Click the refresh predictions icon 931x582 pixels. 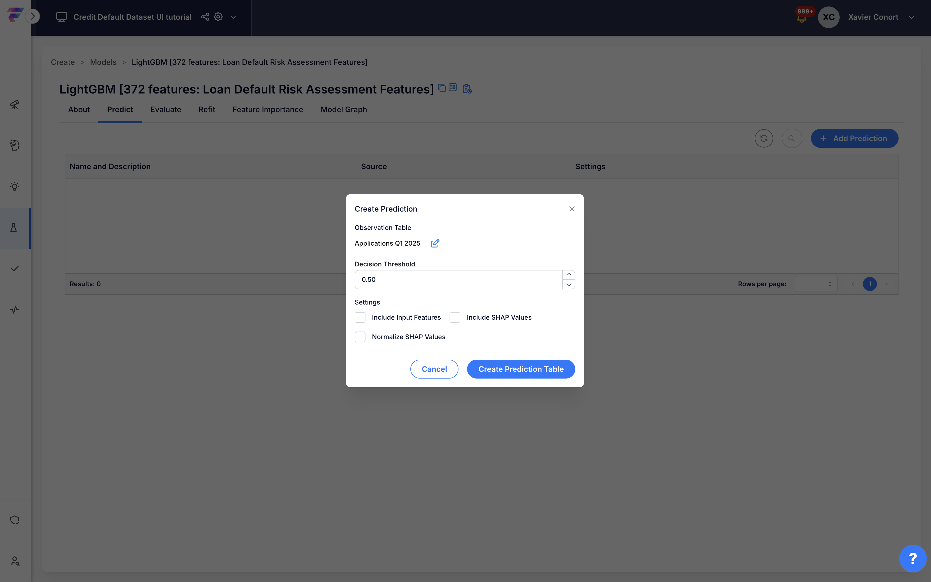click(763, 138)
